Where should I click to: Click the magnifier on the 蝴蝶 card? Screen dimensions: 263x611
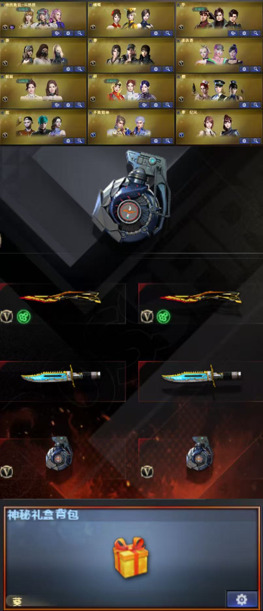[168, 33]
